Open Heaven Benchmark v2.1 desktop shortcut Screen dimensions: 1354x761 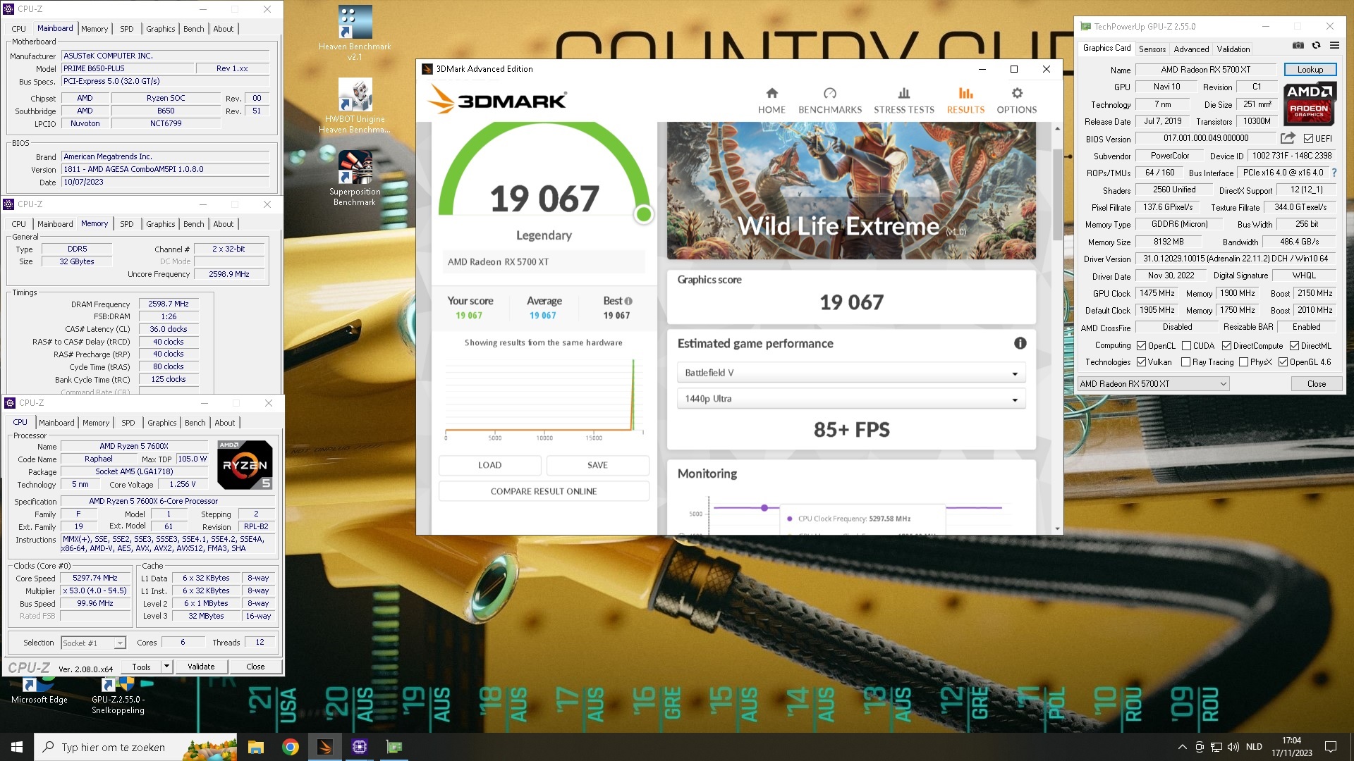click(355, 33)
